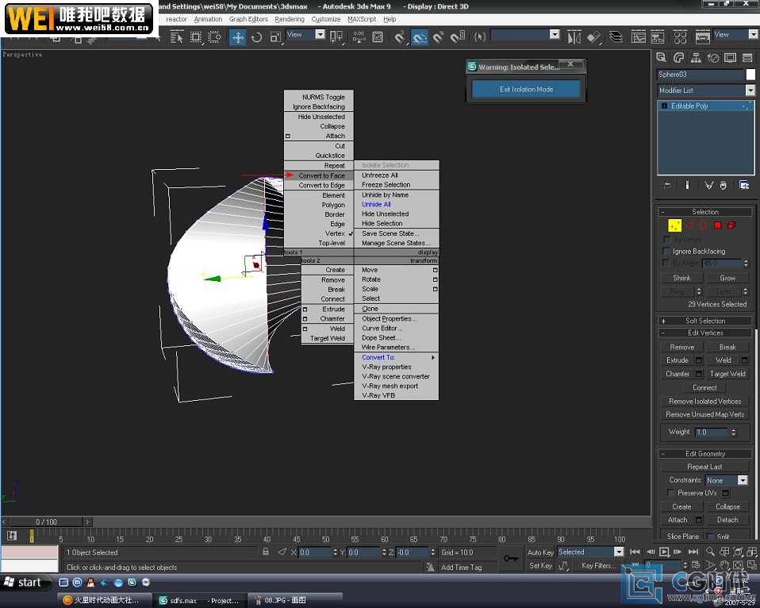
Task: Open Weld settings box in quad menu
Action: click(x=305, y=329)
